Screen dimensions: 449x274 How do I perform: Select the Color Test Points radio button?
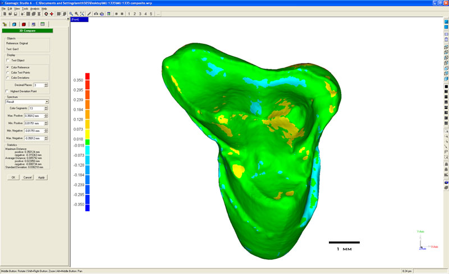coord(7,72)
